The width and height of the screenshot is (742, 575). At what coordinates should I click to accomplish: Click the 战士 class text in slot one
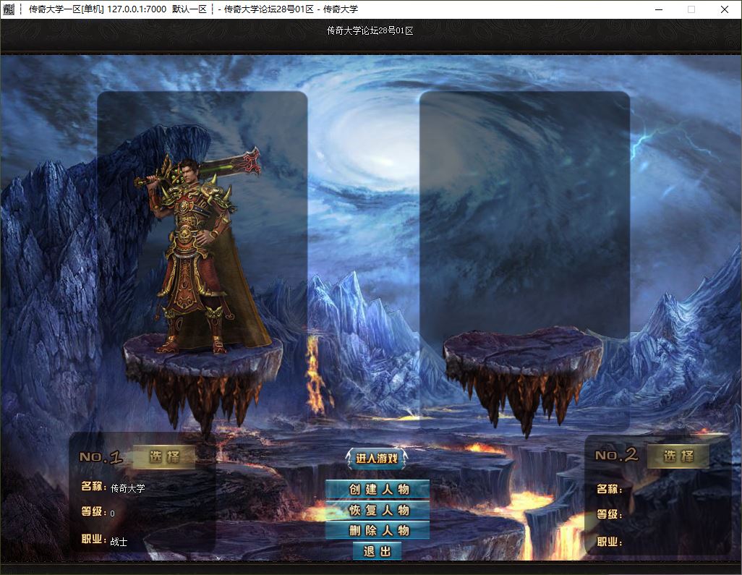click(x=119, y=542)
